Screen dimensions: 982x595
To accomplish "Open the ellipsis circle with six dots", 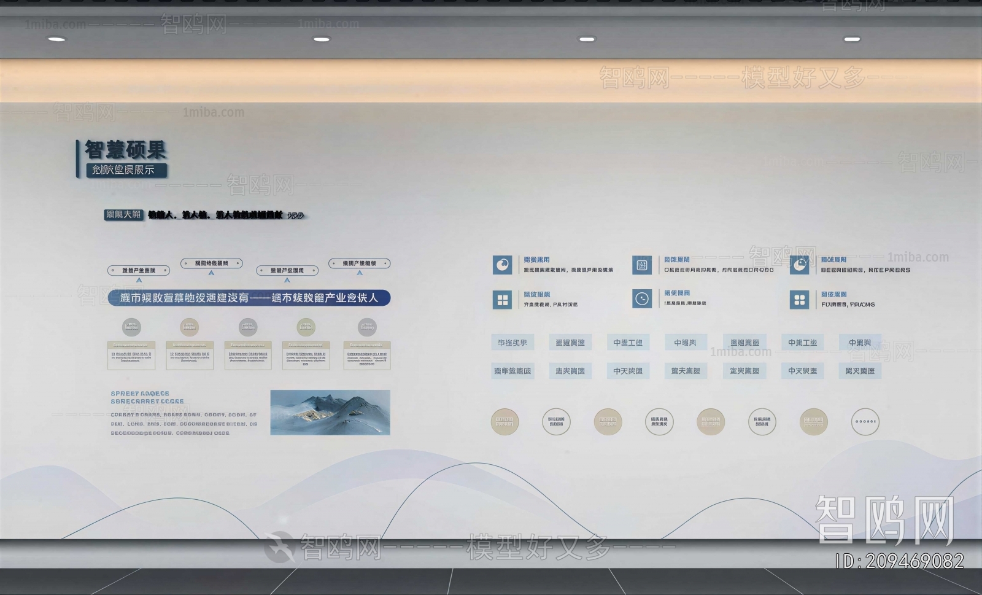I will (x=865, y=422).
